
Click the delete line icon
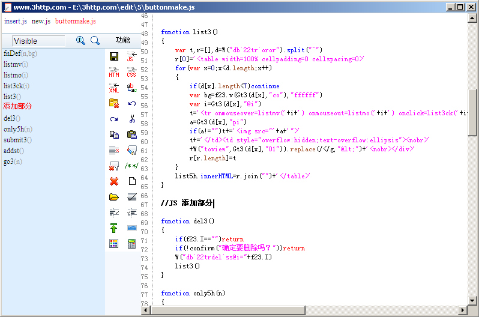[114, 150]
